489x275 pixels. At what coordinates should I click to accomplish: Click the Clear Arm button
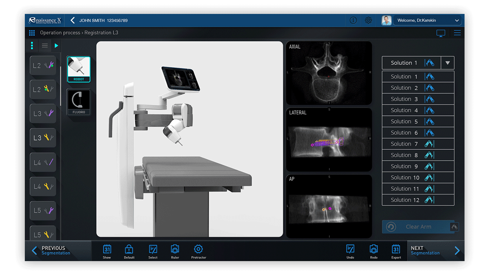[x=416, y=227]
